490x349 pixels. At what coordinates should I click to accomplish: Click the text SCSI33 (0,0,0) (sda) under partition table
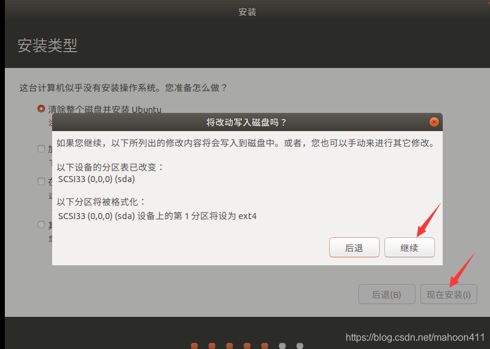96,179
